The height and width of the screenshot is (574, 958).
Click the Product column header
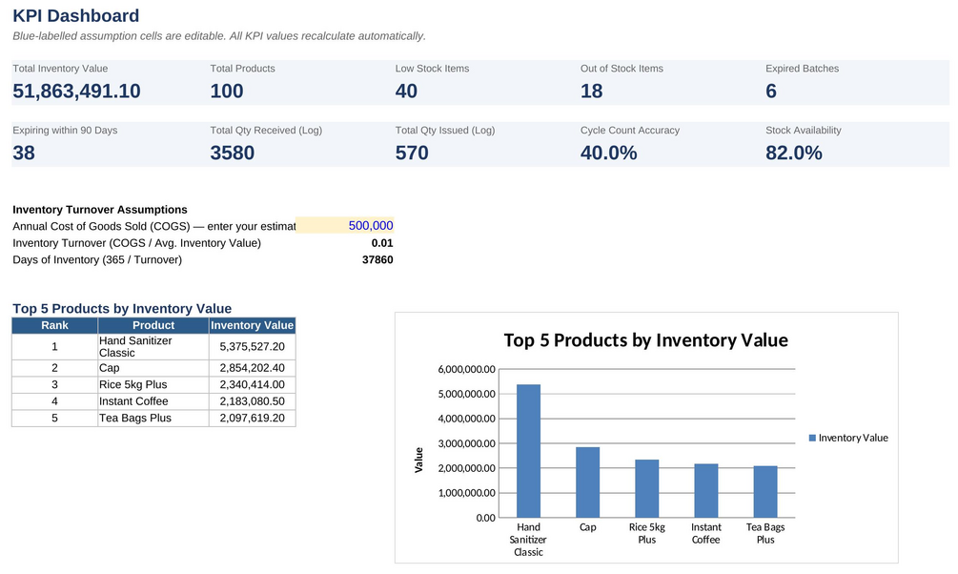tap(153, 325)
